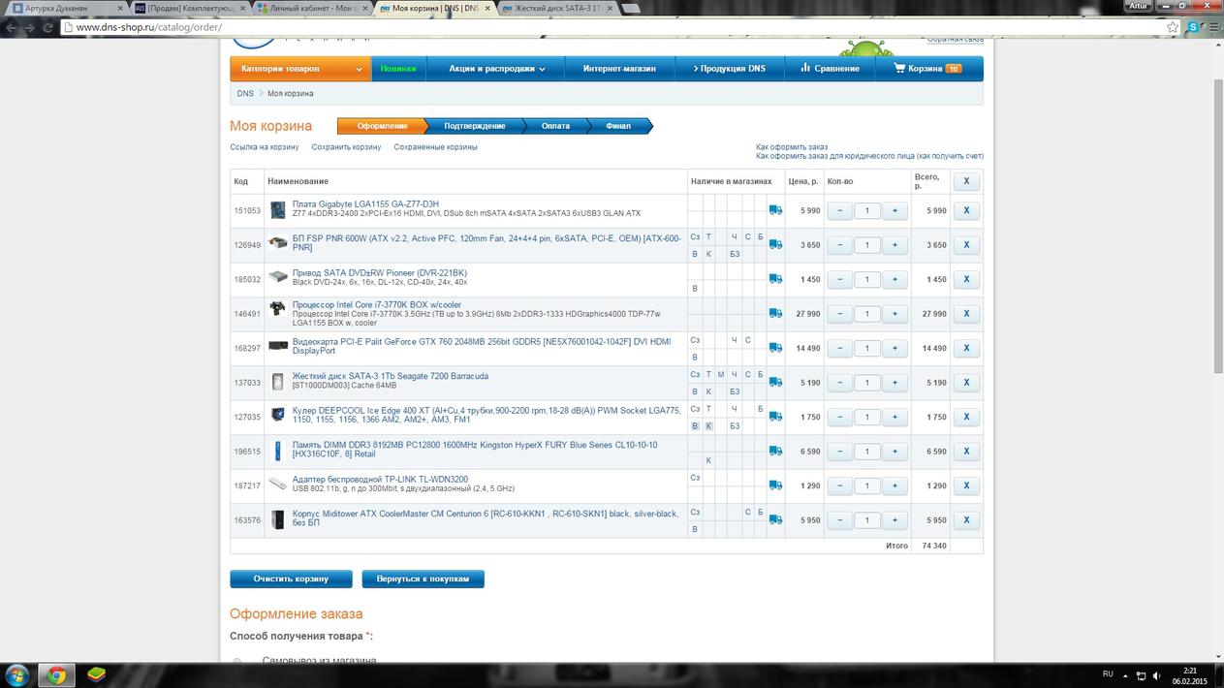Click the truck icon for Kingston HyperX FURY memory
Screen dimensions: 1224x688
tap(775, 451)
